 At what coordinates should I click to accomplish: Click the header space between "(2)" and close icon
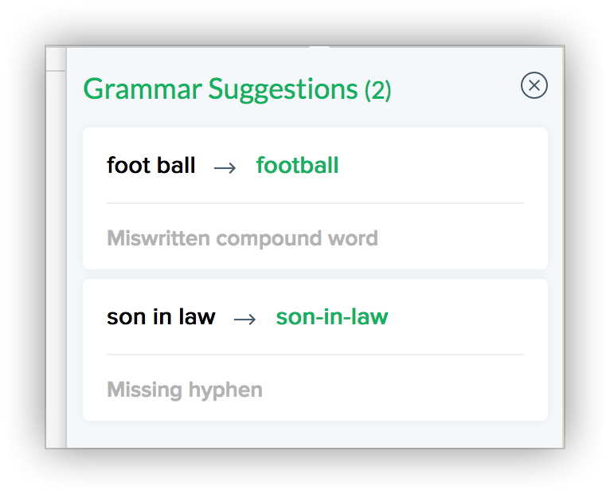[x=454, y=88]
